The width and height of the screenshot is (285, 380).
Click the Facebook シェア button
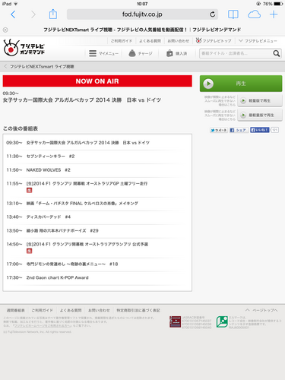239,130
